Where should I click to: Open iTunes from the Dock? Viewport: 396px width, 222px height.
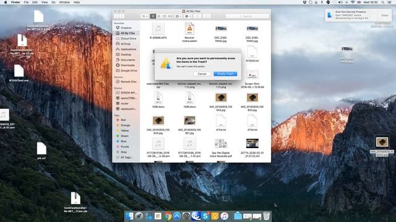tap(224, 216)
